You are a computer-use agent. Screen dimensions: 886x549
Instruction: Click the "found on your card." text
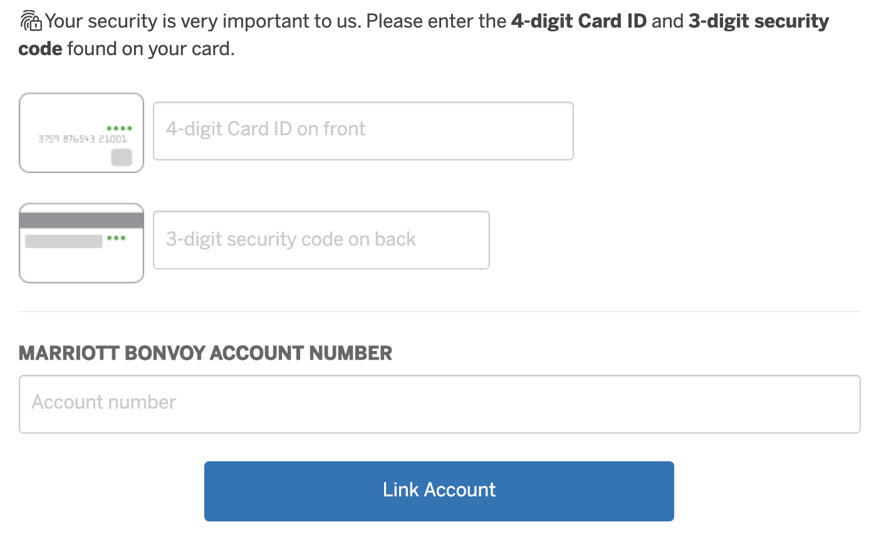[151, 49]
